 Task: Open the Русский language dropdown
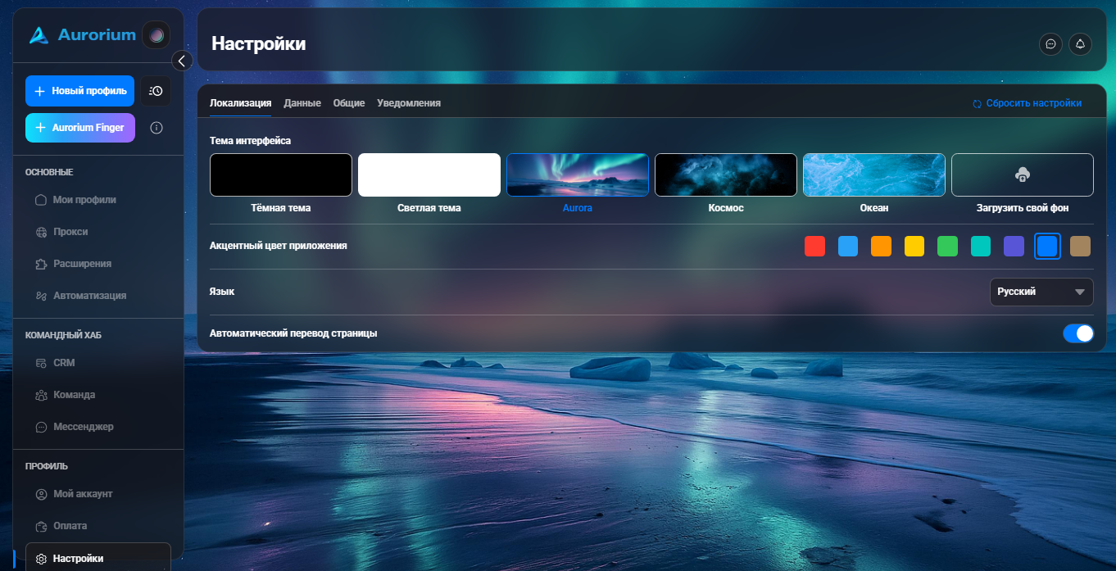point(1041,292)
